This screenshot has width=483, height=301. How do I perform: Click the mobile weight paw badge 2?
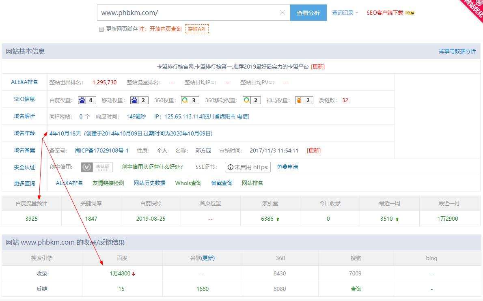click(139, 100)
